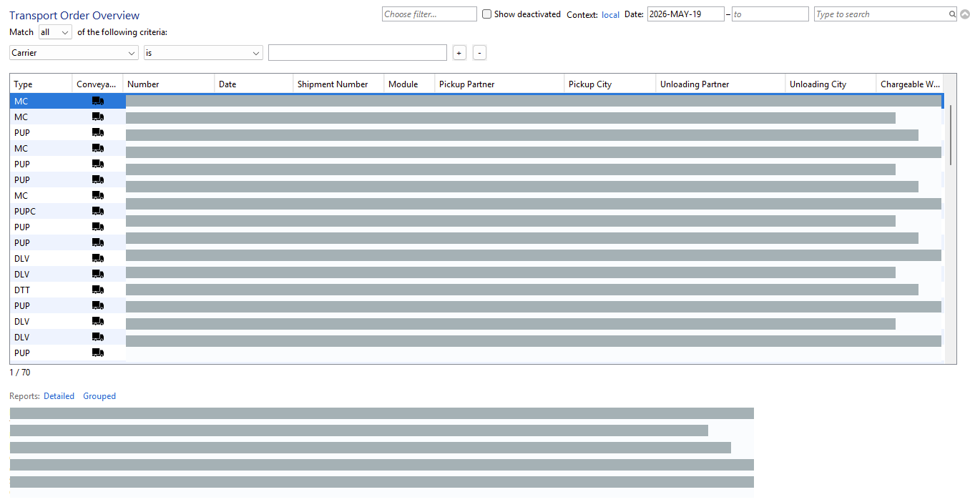
Task: Click the '1 / 70' record counter
Action: click(x=20, y=373)
